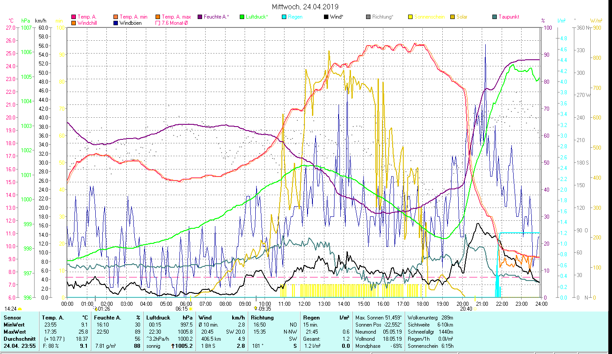Click the purple Feuchte A. legend square

[199, 17]
